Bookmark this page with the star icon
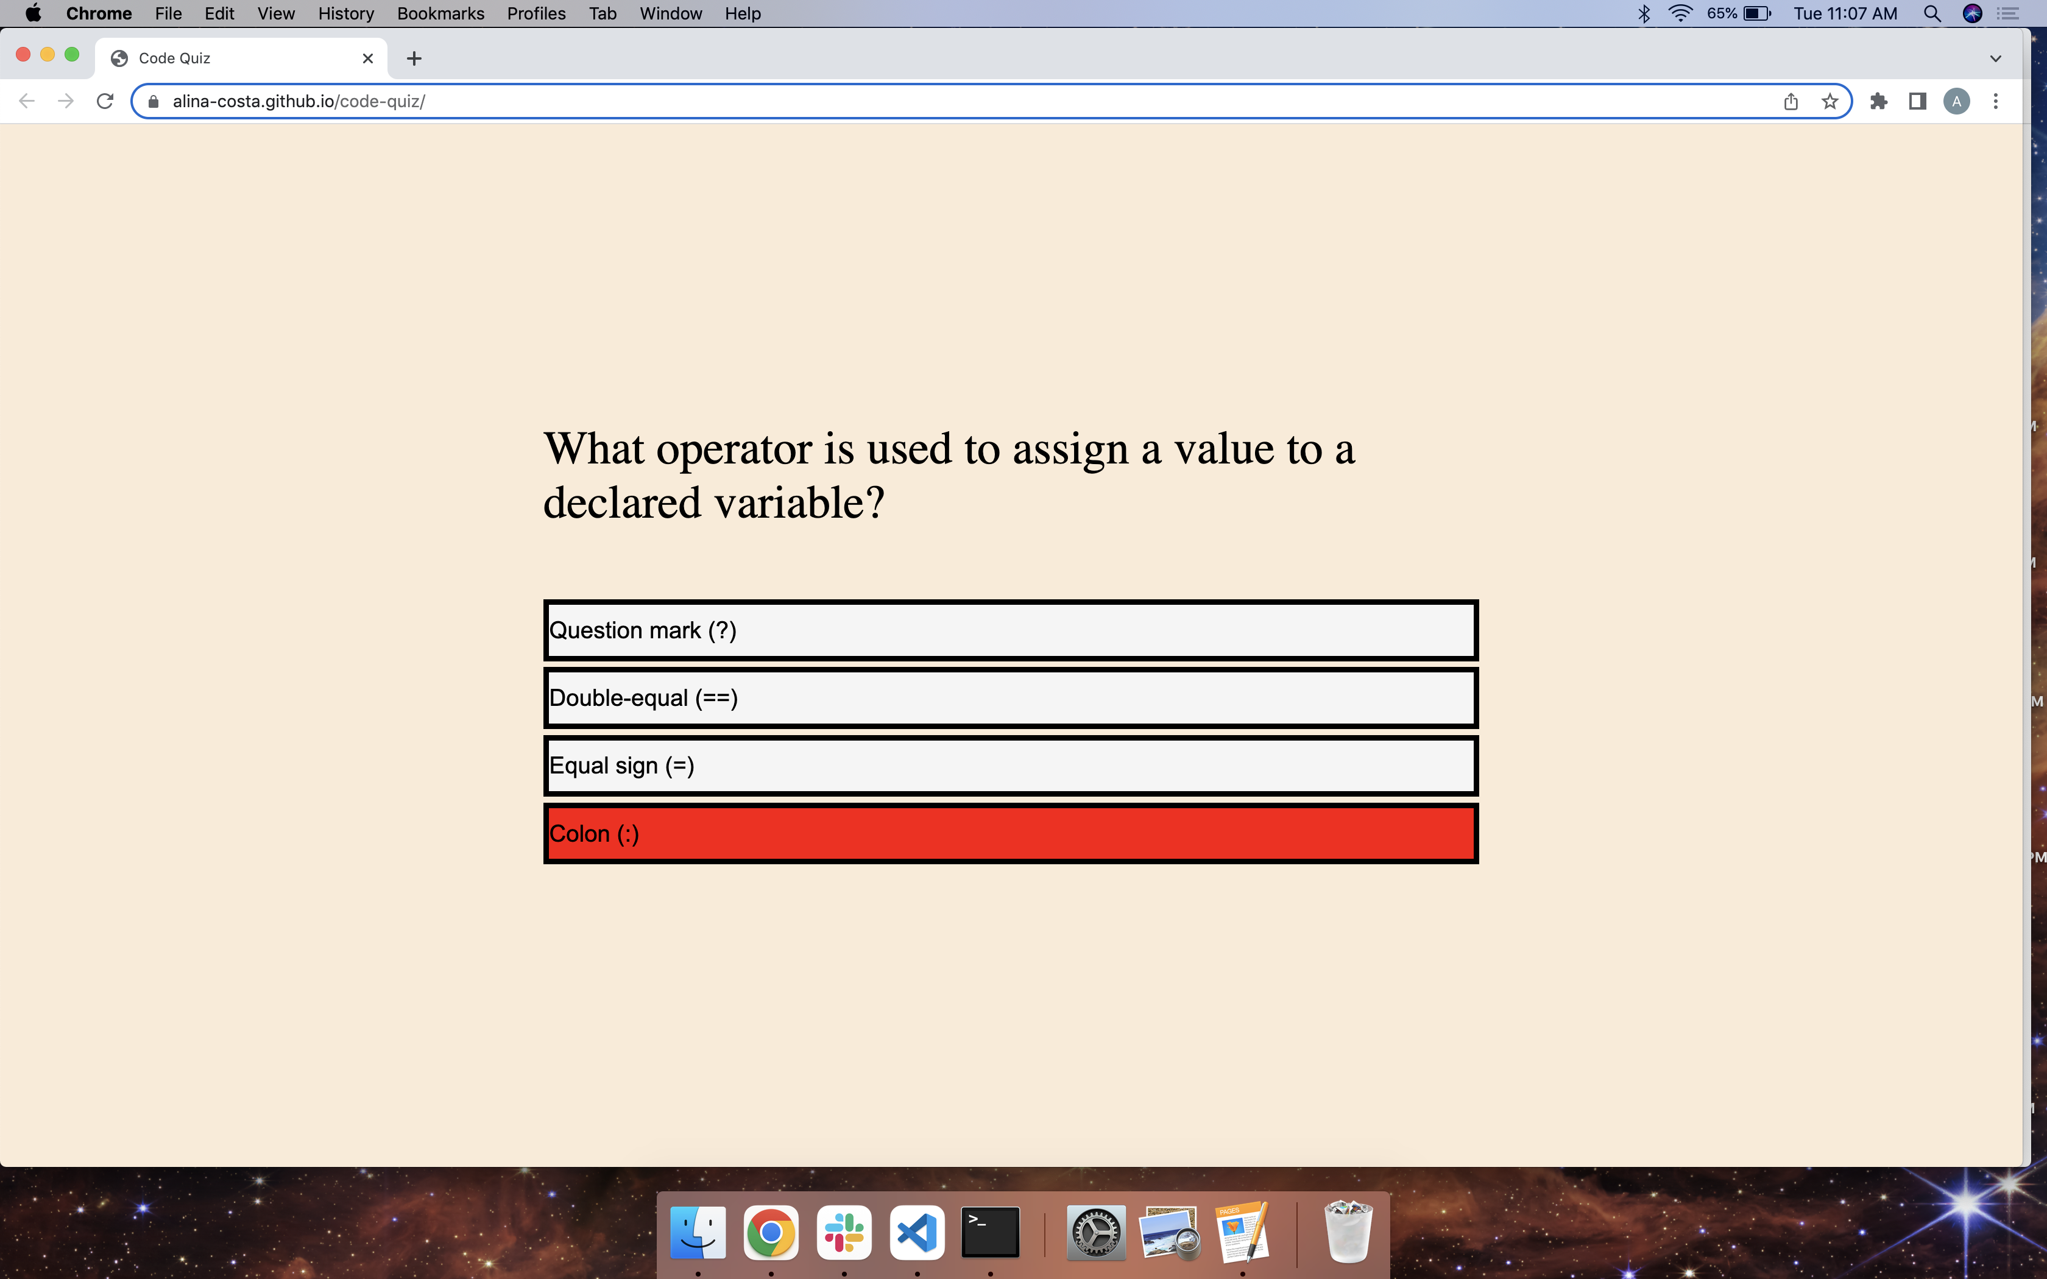The image size is (2047, 1279). click(x=1830, y=100)
